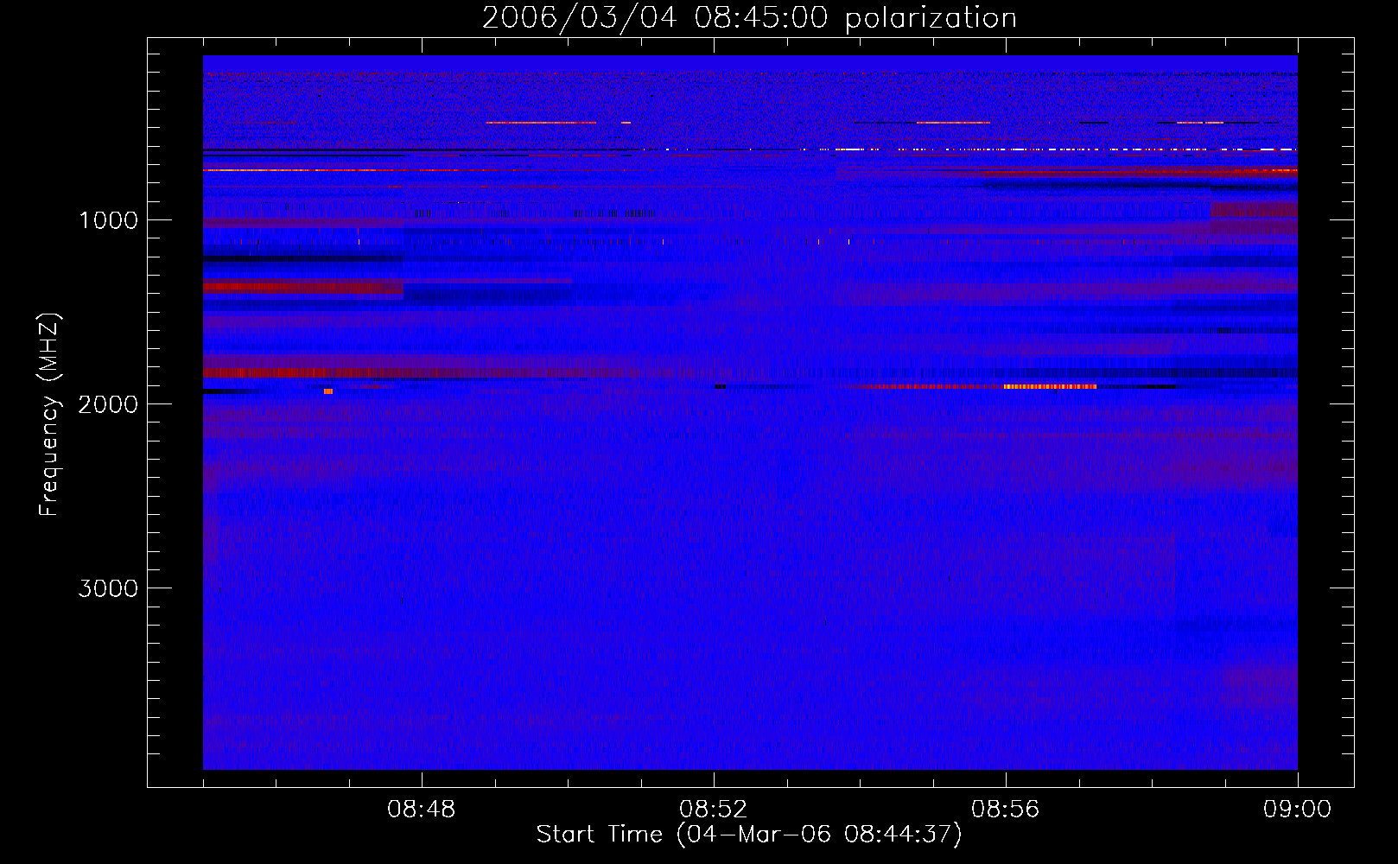Click the 08:56 time tick label
Image resolution: width=1398 pixels, height=864 pixels.
[1006, 810]
